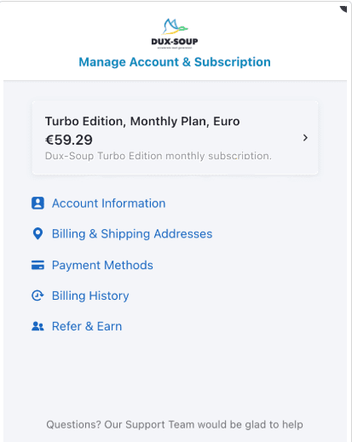This screenshot has width=352, height=442.
Task: Click the DUX-SOUP wordmark under the logo
Action: [x=175, y=42]
